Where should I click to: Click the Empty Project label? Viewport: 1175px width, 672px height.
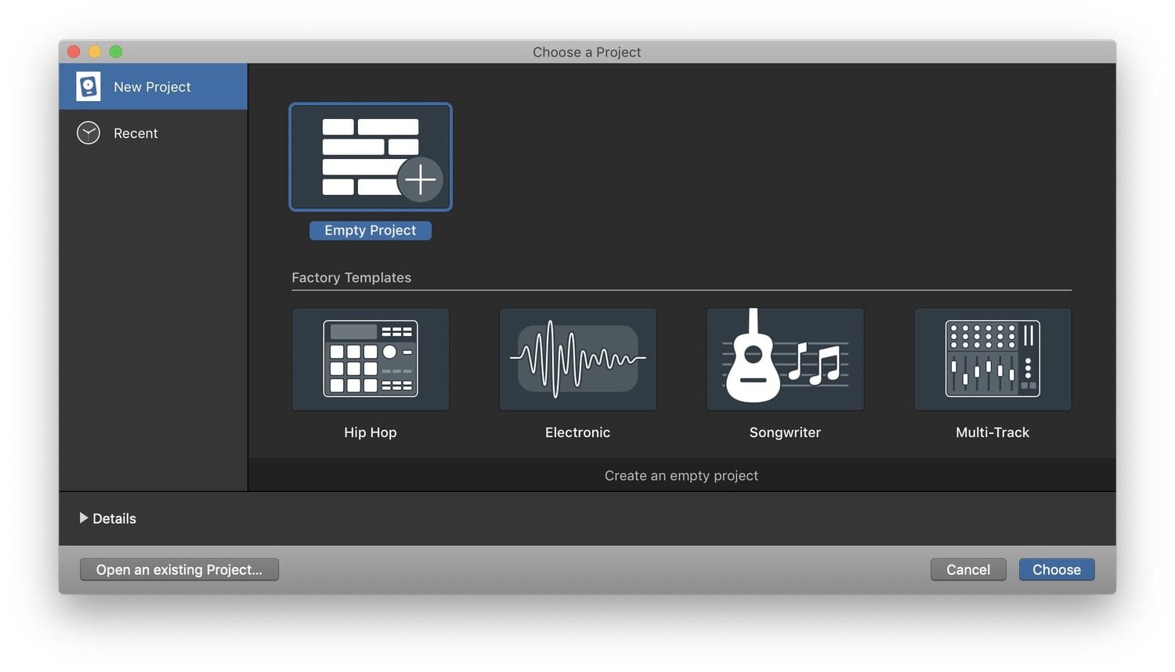click(370, 229)
